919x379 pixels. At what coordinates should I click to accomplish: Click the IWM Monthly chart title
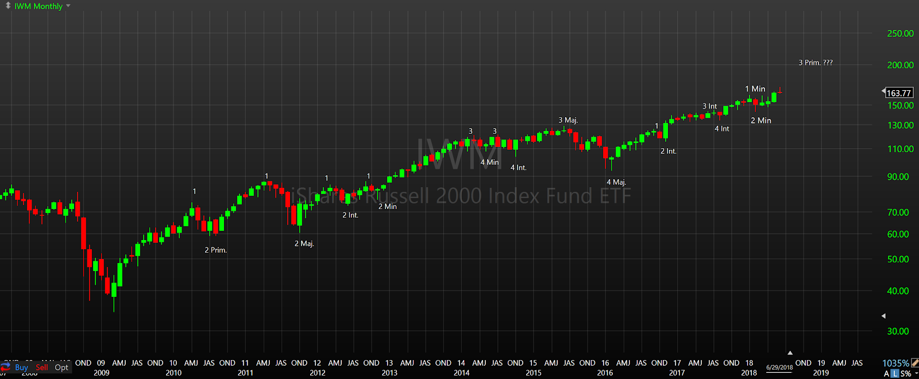(38, 6)
